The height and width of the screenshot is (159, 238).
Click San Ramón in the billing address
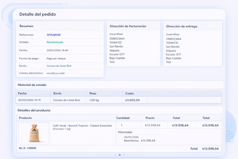pyautogui.click(x=116, y=47)
